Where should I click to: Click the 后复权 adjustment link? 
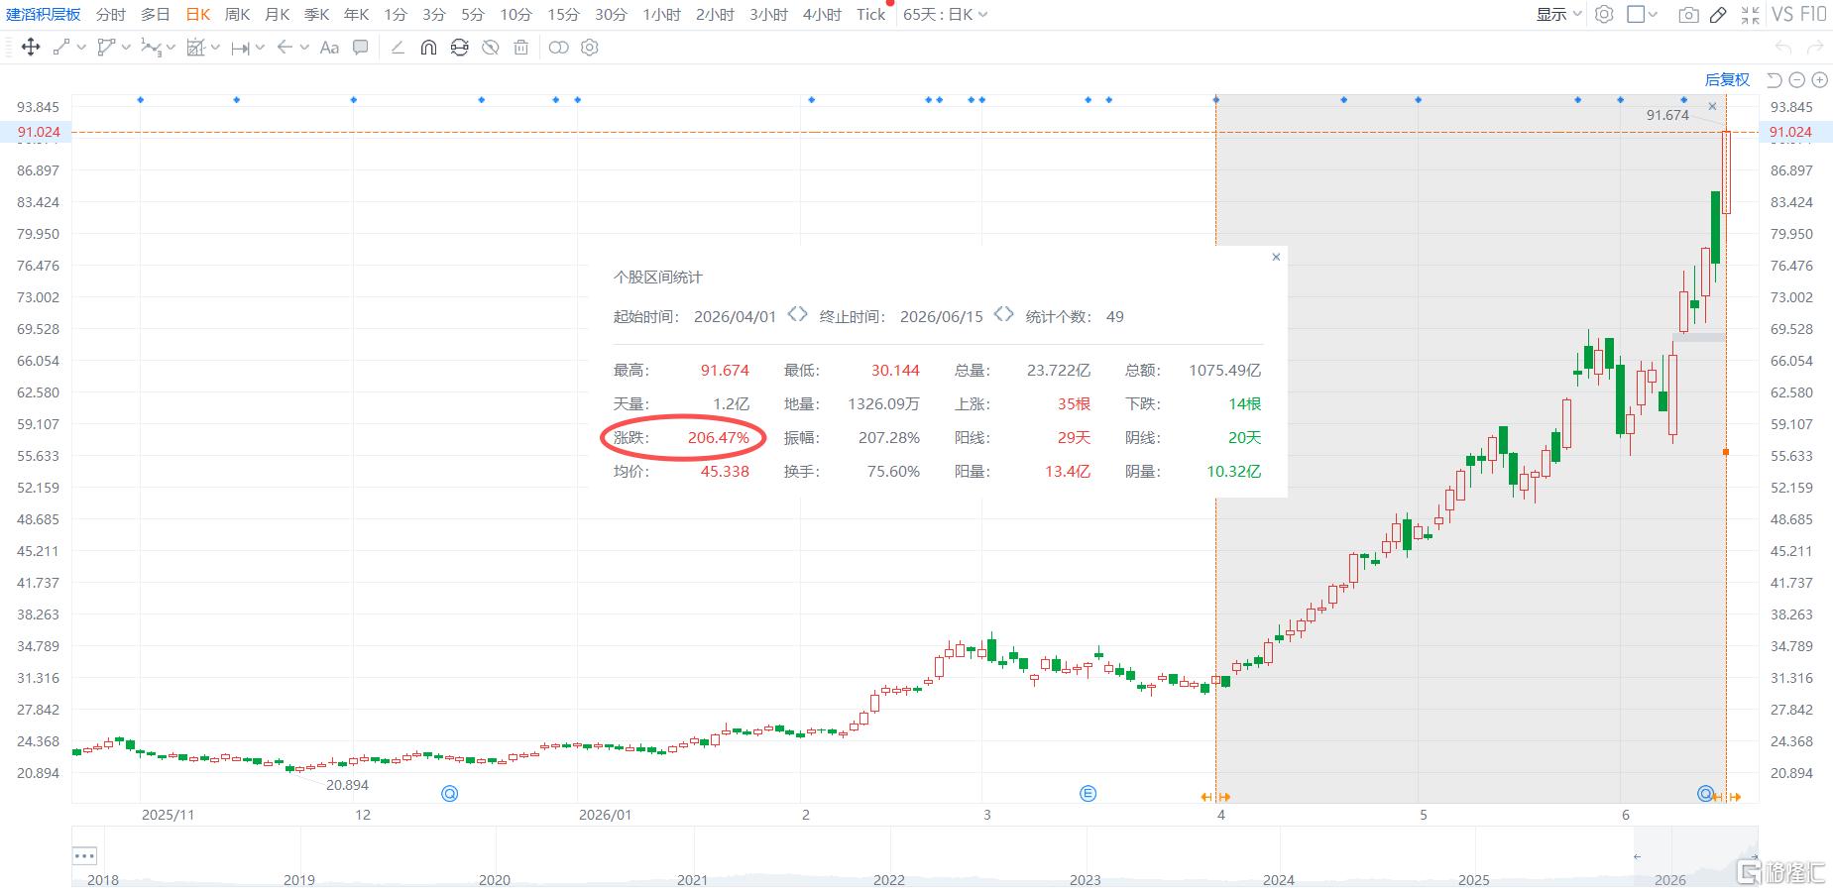click(1727, 80)
